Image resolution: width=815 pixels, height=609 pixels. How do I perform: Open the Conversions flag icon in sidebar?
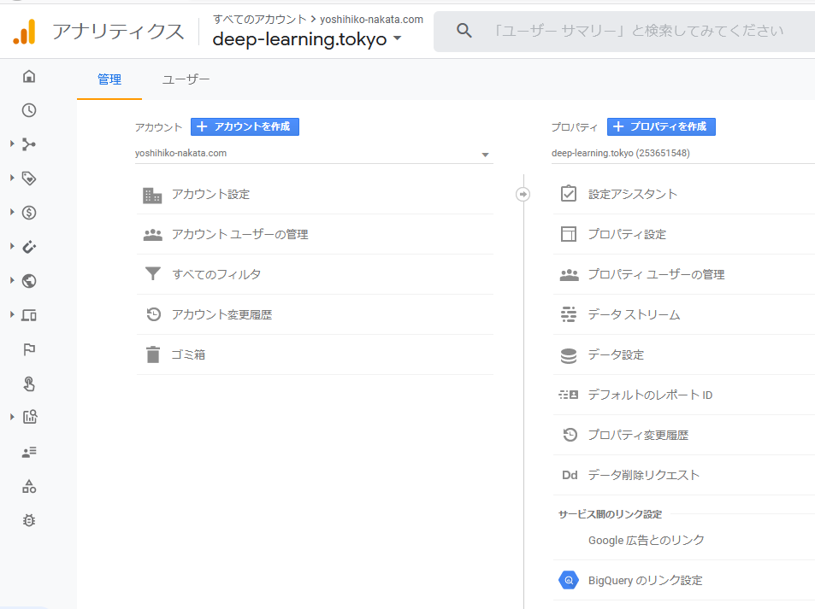pyautogui.click(x=29, y=349)
